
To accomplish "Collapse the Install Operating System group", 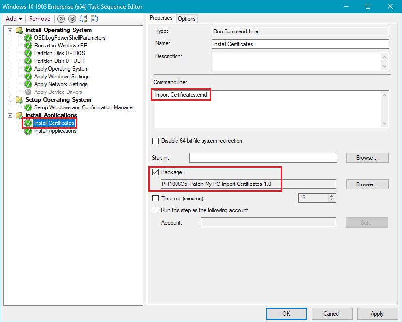I will (10, 30).
